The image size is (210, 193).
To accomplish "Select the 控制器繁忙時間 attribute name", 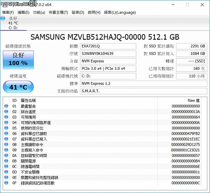I will (x=34, y=156).
